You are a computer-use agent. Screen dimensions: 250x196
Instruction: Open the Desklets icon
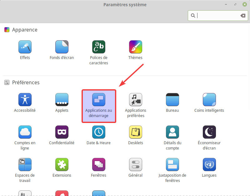click(136, 132)
